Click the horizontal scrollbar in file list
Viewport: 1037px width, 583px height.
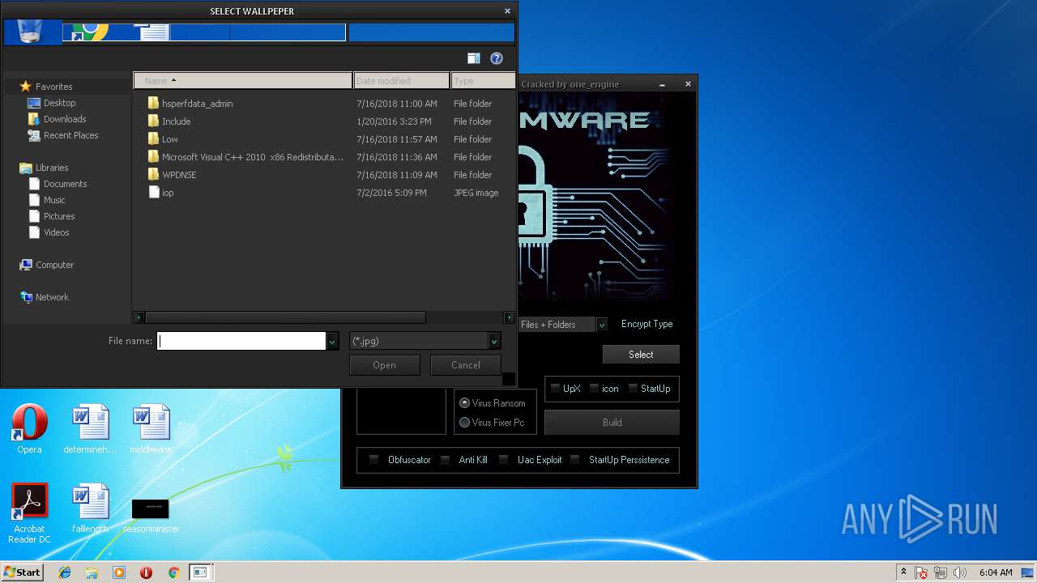(285, 317)
